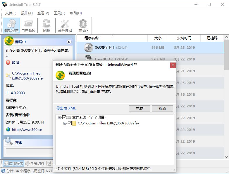Click the info icon in the status bar
Viewport: 229px width, 174px height.
[3, 171]
